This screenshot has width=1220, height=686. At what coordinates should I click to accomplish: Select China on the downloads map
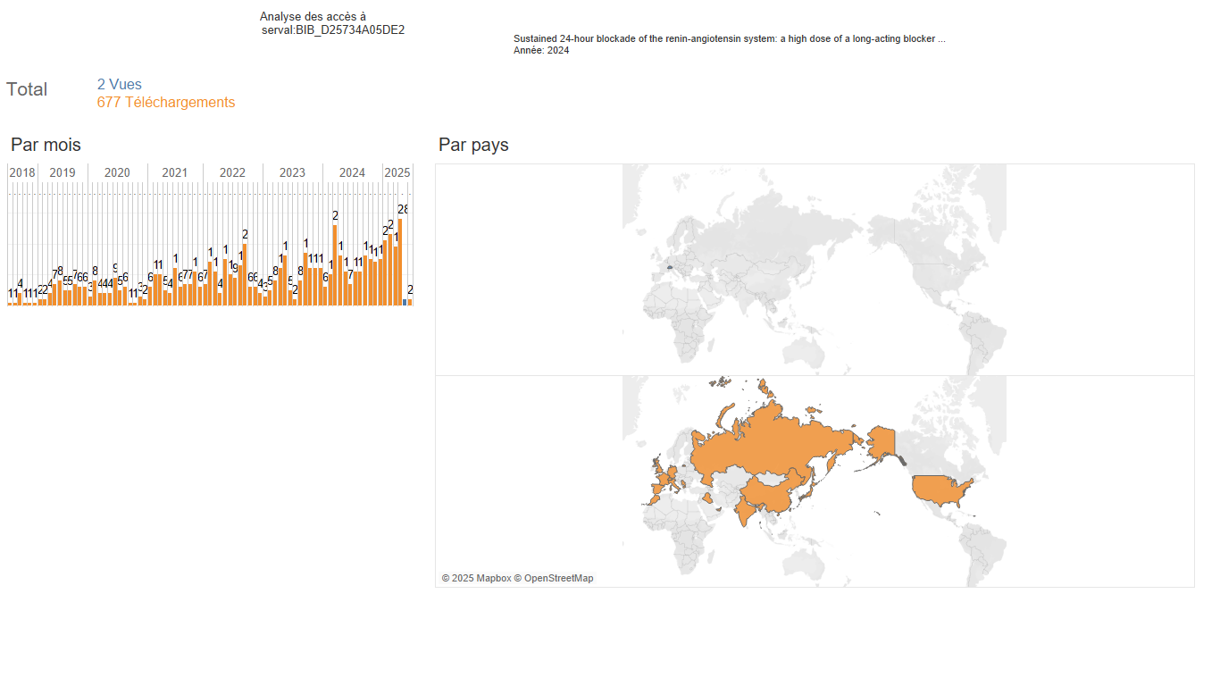(772, 496)
